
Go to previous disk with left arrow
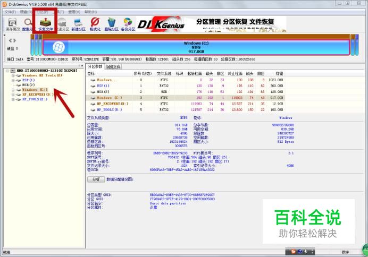[x=10, y=40]
